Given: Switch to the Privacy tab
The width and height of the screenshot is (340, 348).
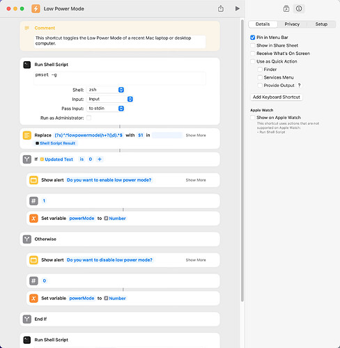Looking at the screenshot, I should [292, 24].
